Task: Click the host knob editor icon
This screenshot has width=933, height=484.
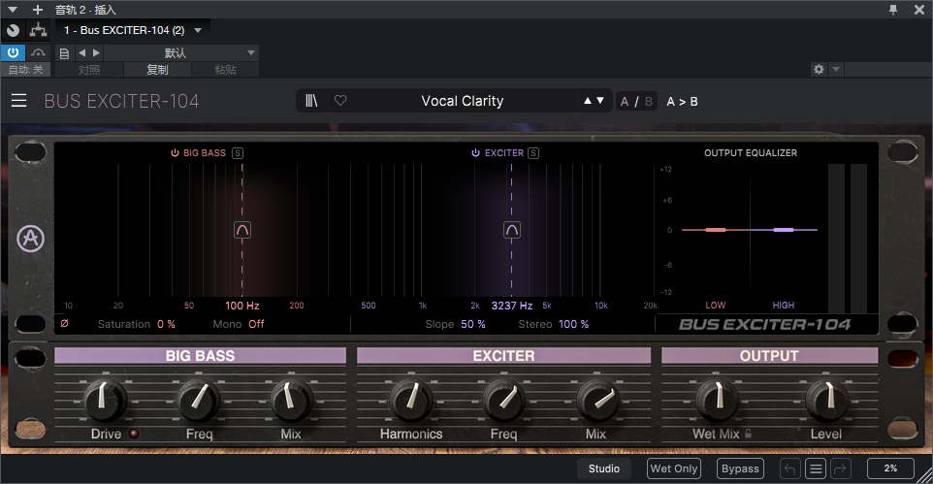Action: click(x=13, y=30)
